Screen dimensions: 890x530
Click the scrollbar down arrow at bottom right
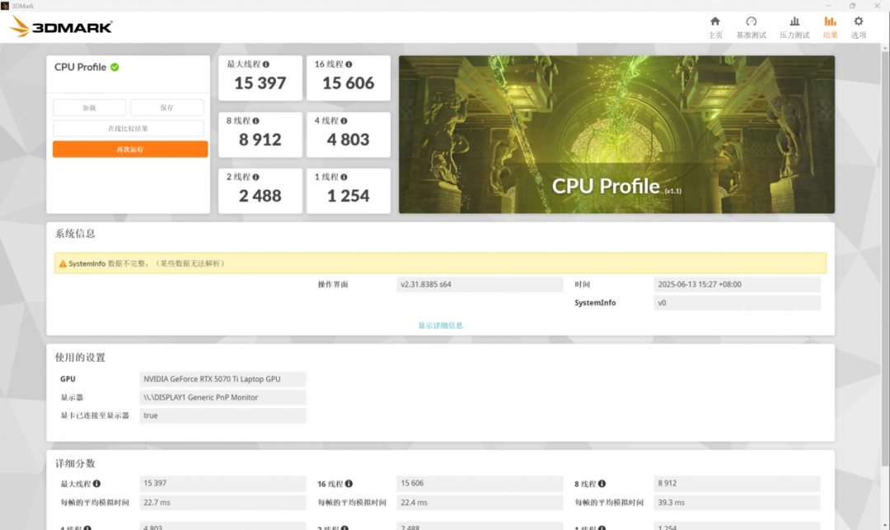(885, 525)
